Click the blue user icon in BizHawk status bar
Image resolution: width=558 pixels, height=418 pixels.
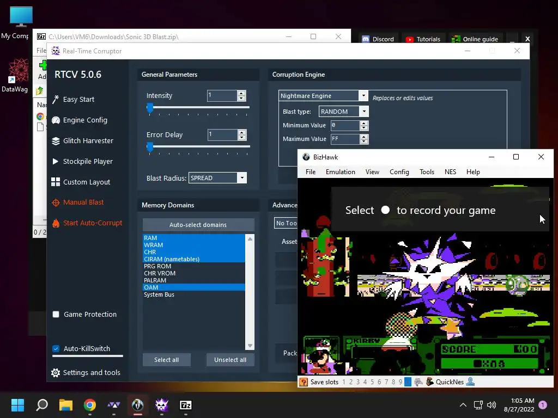pyautogui.click(x=470, y=382)
